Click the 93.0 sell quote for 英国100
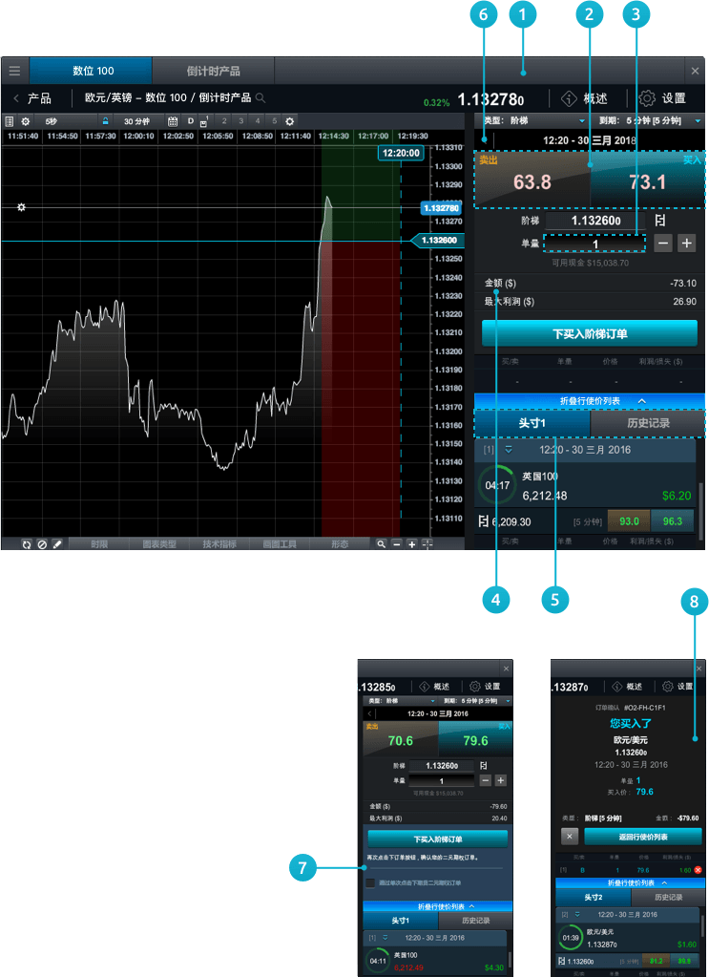Image resolution: width=709 pixels, height=977 pixels. tap(629, 520)
